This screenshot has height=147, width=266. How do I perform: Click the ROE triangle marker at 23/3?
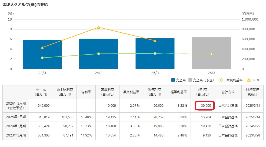[42, 48]
